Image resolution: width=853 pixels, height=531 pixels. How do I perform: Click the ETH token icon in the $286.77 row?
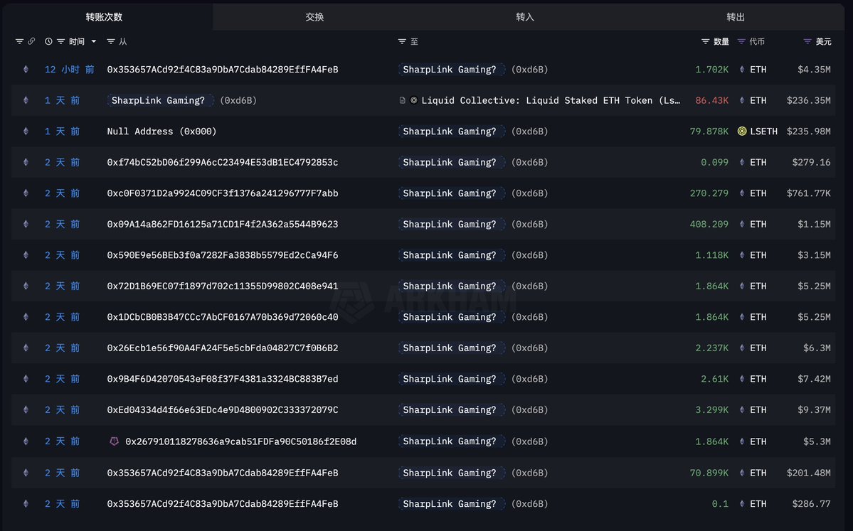pos(742,504)
